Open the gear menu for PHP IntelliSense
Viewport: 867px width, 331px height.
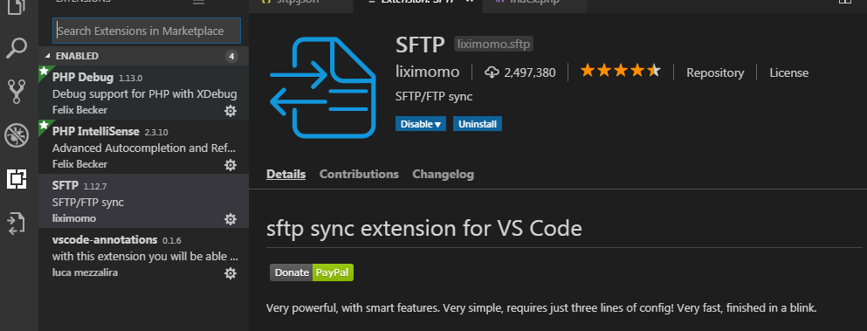[230, 165]
